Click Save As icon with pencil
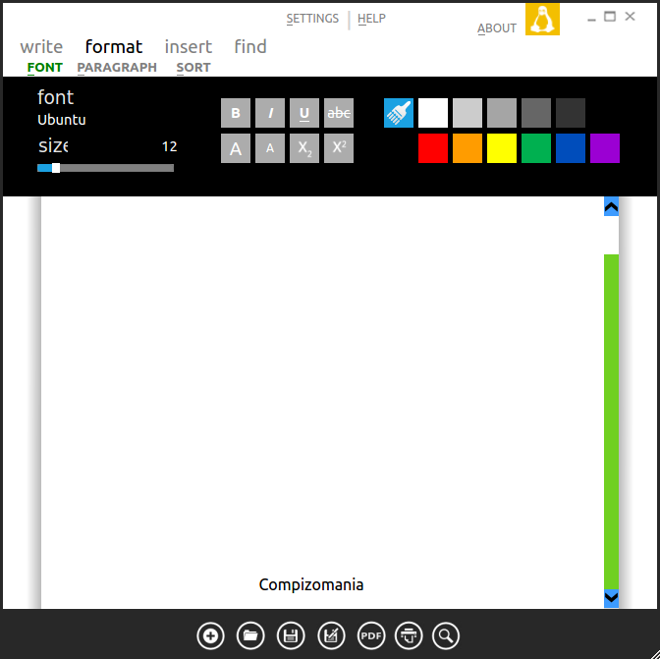 point(331,635)
